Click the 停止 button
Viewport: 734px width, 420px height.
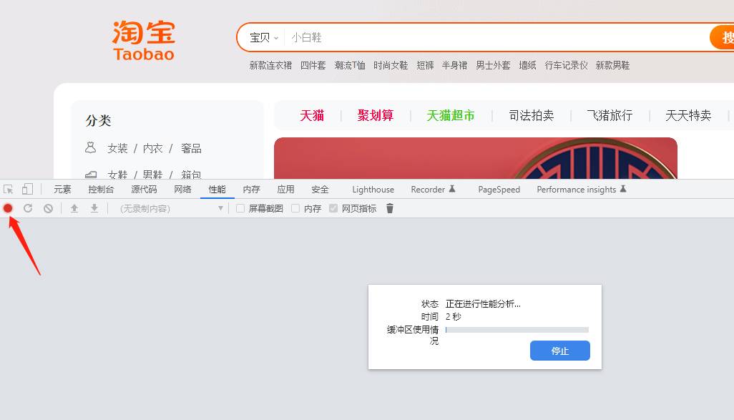560,351
